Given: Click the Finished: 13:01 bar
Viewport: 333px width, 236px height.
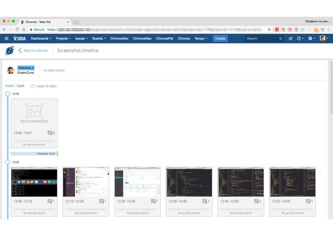Looking at the screenshot, I should [x=34, y=154].
